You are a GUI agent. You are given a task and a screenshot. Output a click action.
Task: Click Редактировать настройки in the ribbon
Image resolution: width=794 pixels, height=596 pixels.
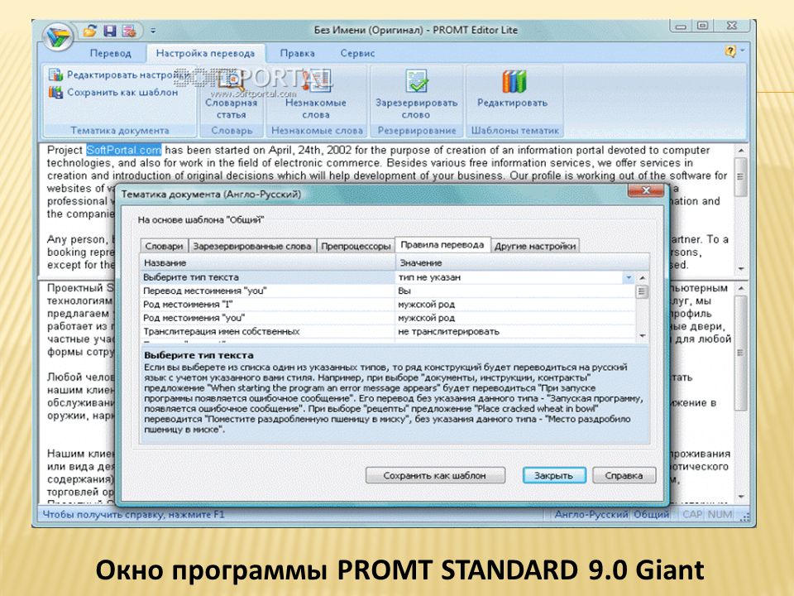point(119,75)
